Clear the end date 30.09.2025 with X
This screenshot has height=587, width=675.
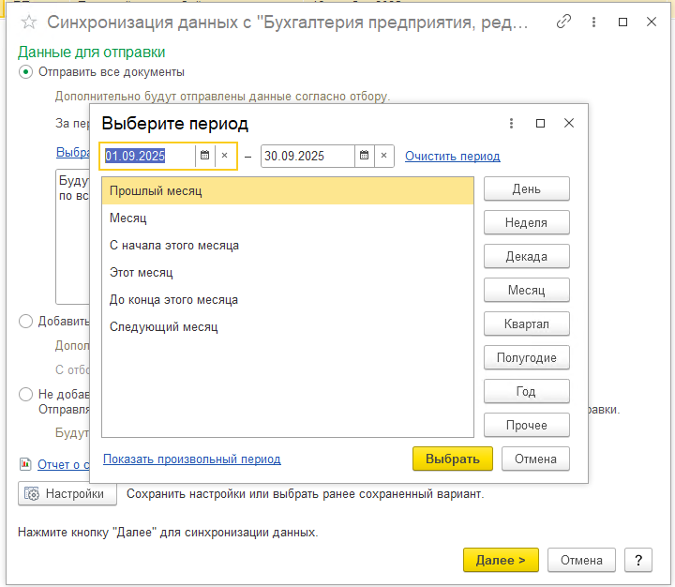[x=384, y=156]
